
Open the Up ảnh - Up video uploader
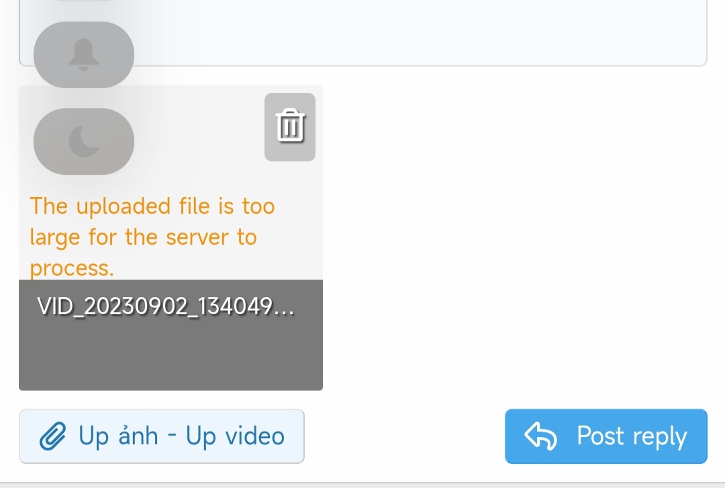161,436
